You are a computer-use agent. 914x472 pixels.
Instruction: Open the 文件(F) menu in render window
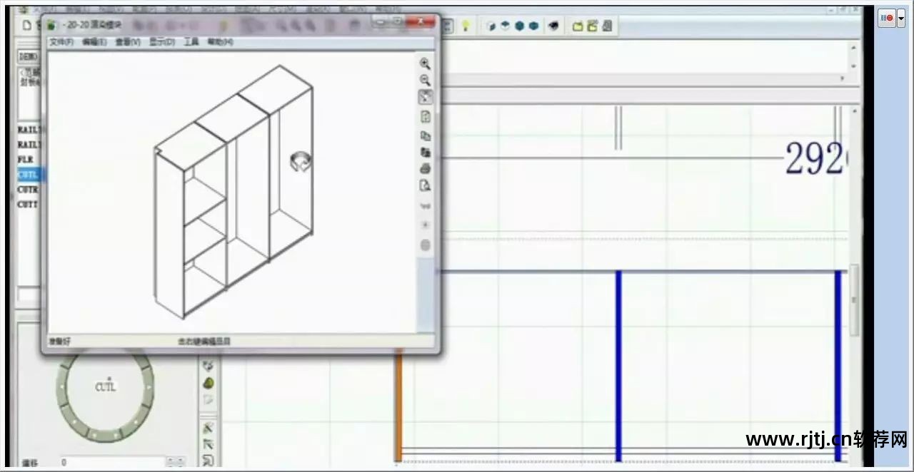coord(61,42)
